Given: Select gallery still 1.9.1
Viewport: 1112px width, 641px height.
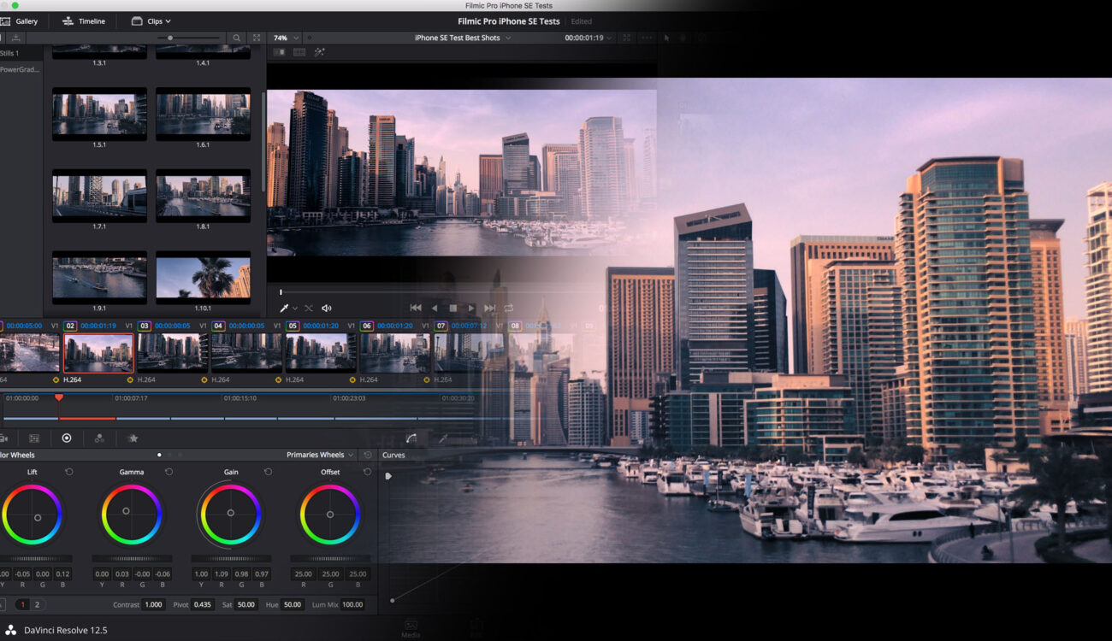Looking at the screenshot, I should [99, 277].
